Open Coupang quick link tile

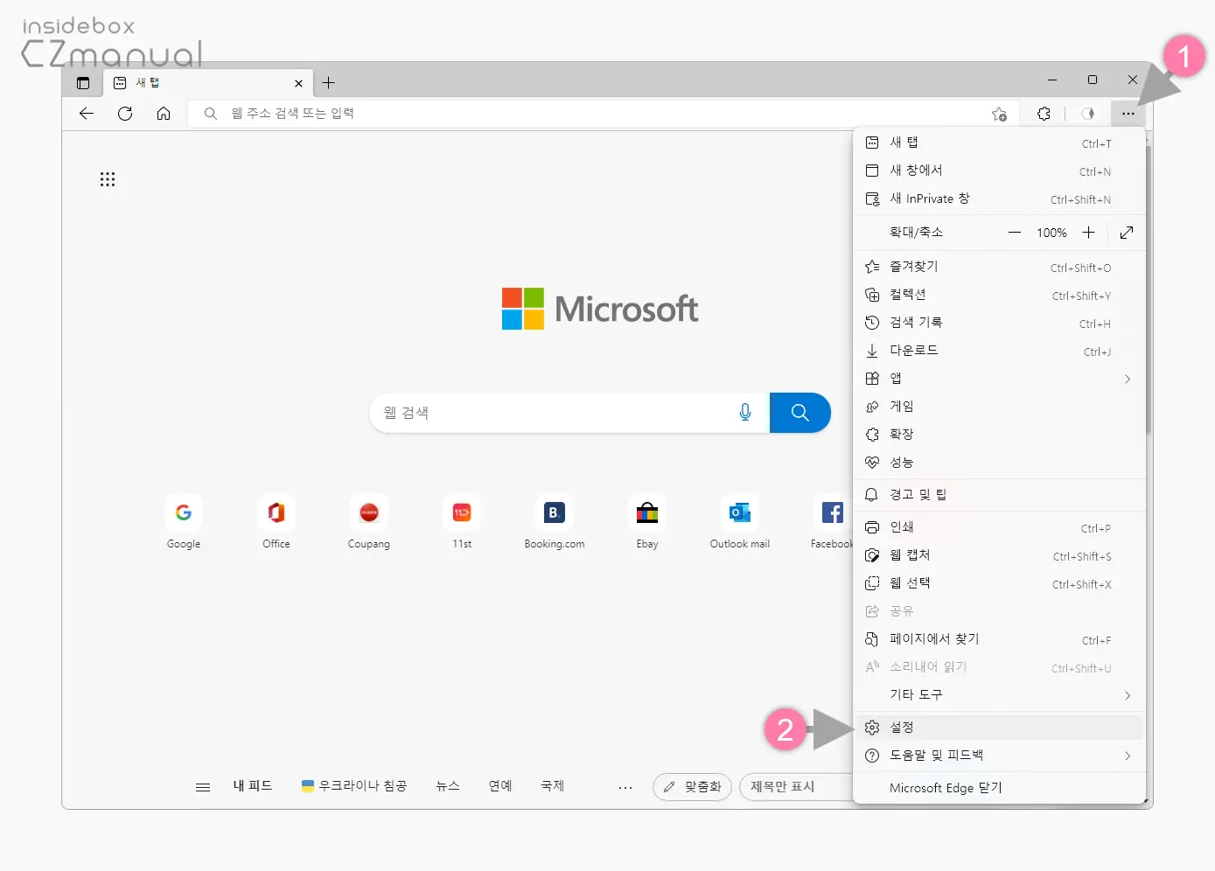[369, 522]
